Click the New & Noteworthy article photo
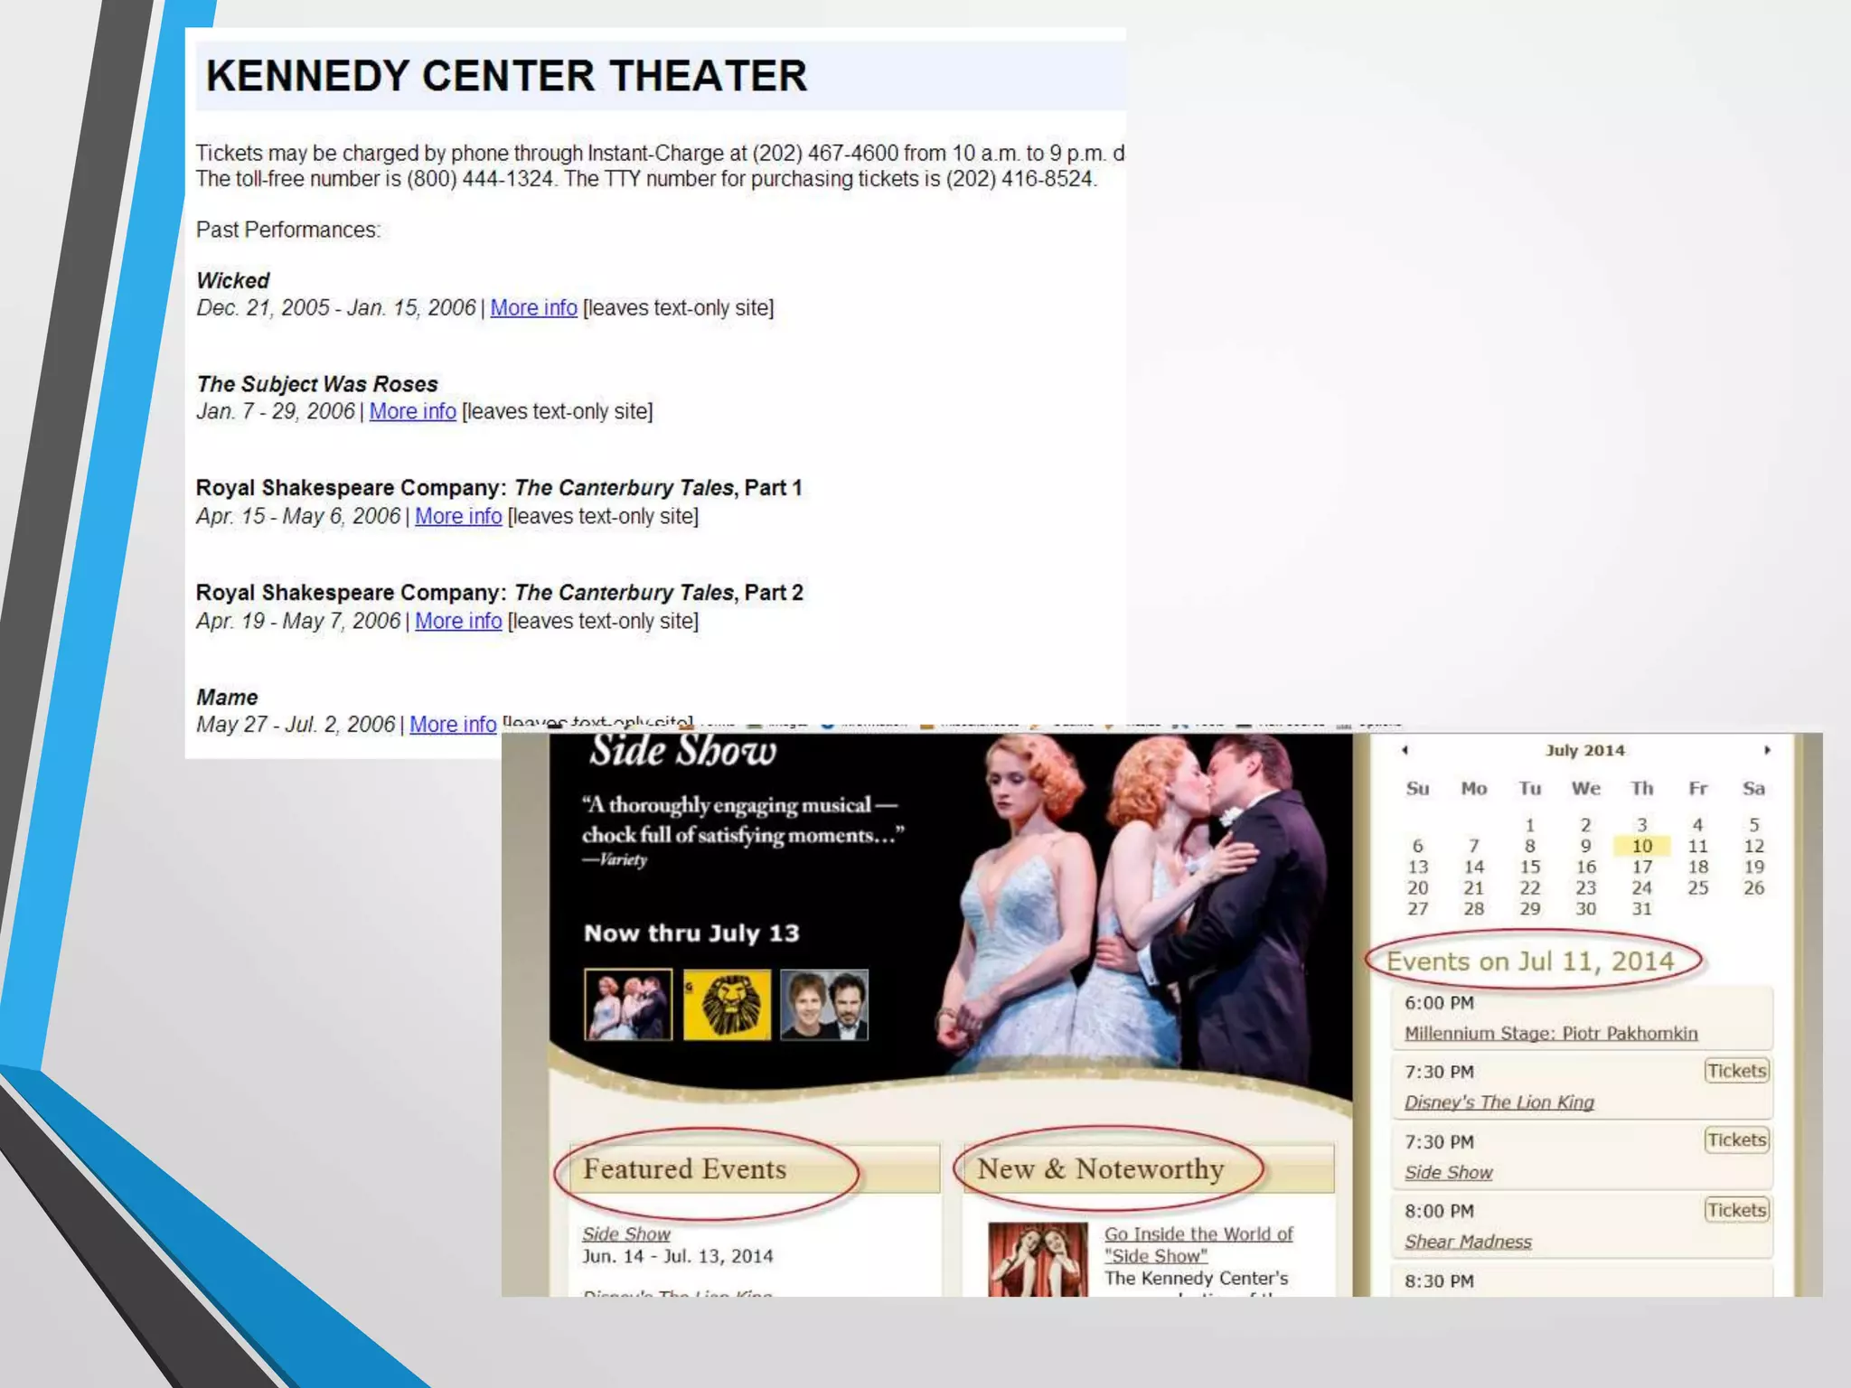Image resolution: width=1851 pixels, height=1388 pixels. click(1038, 1261)
